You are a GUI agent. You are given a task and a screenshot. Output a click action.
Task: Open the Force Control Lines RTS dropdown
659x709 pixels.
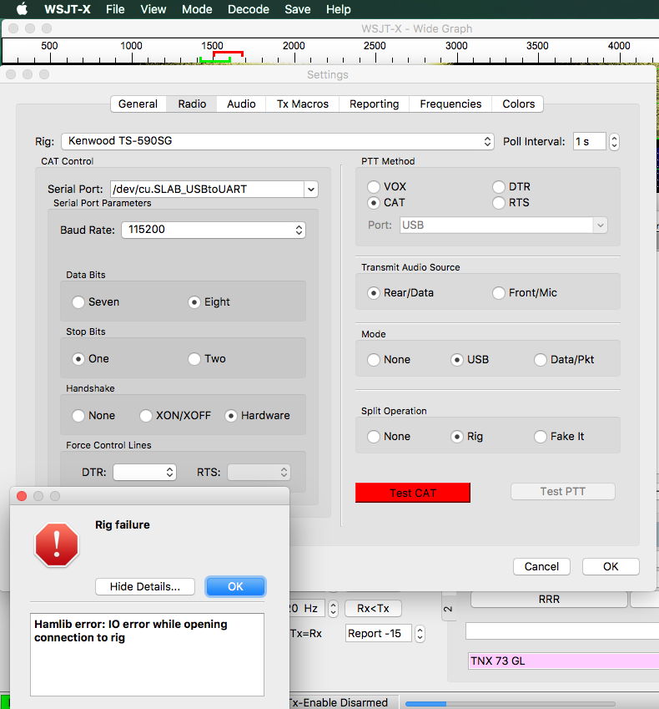tap(259, 473)
